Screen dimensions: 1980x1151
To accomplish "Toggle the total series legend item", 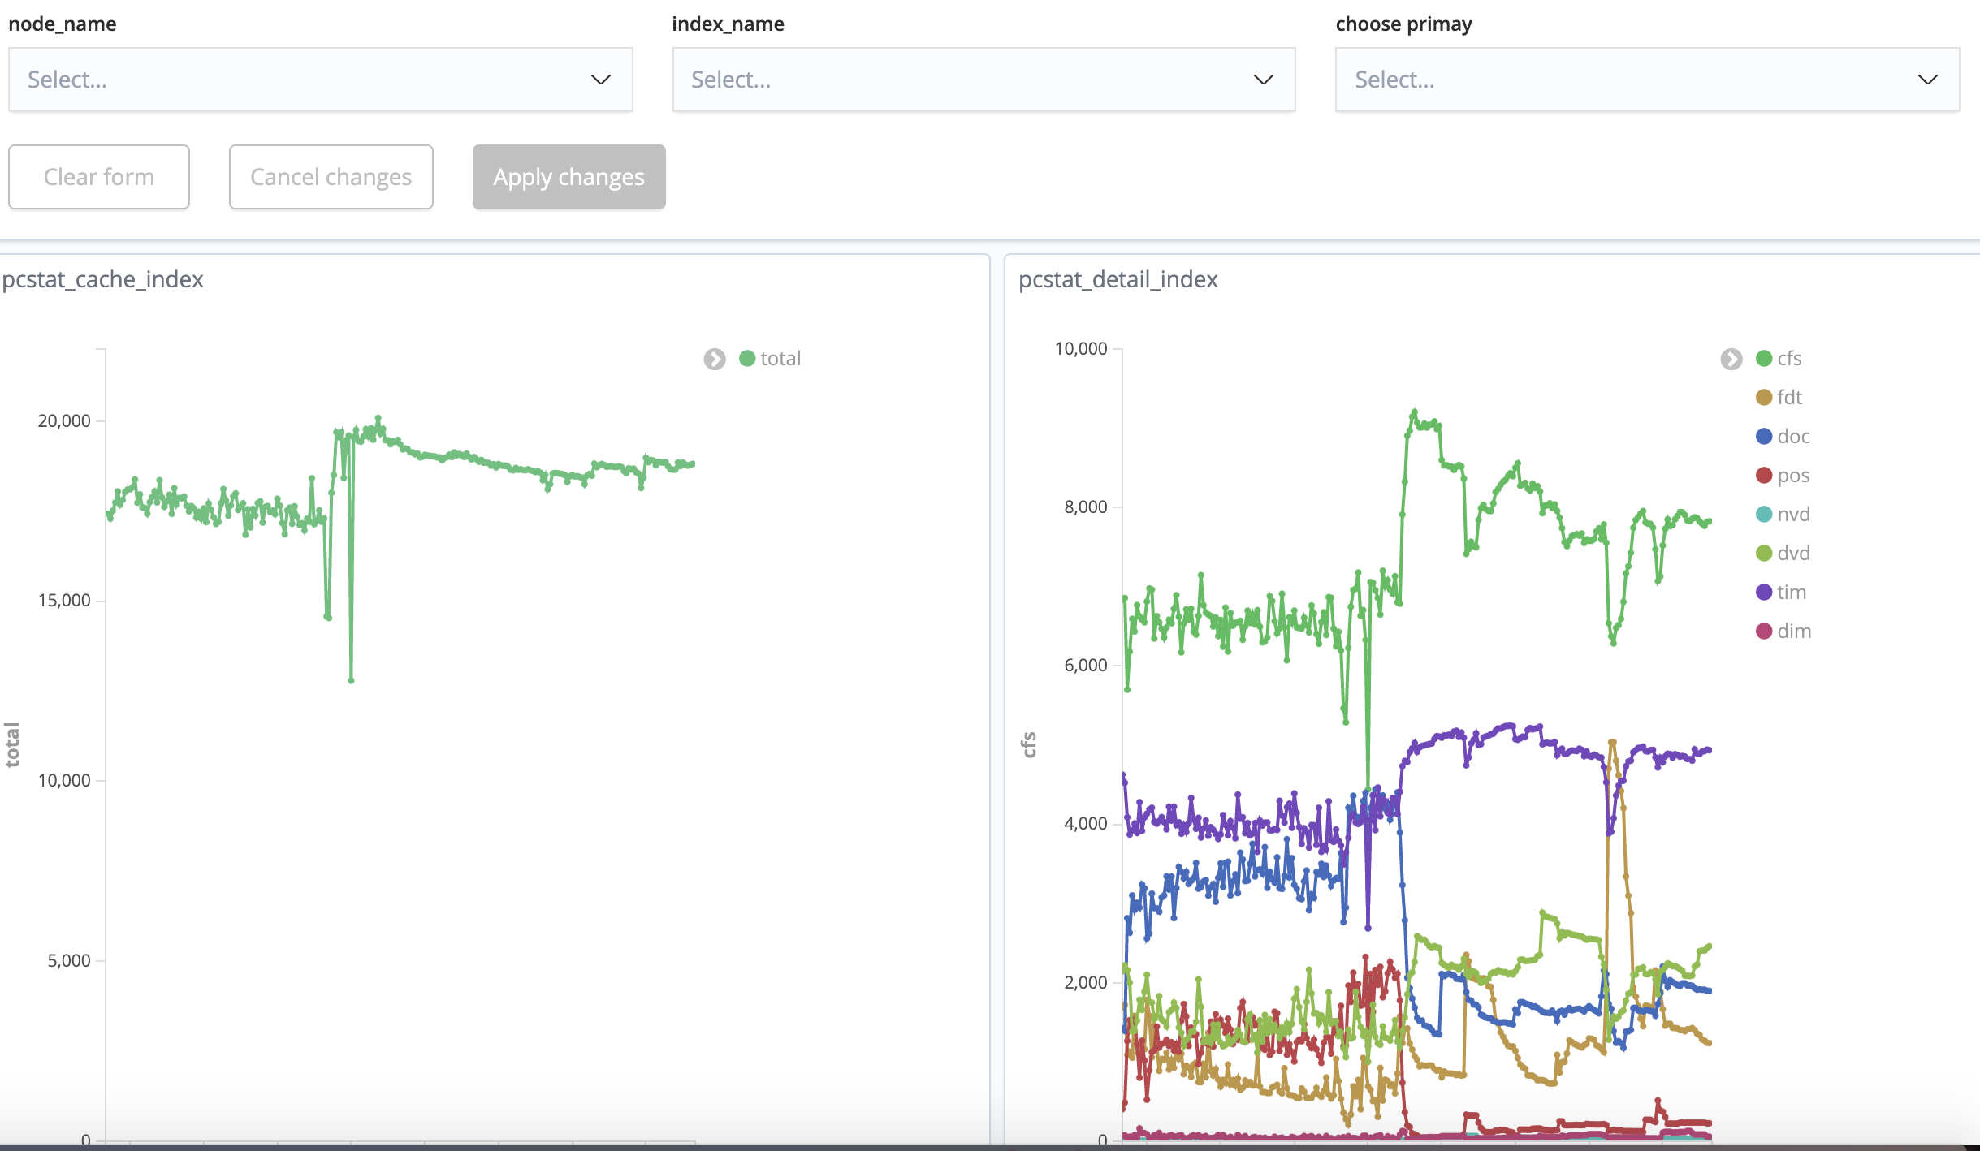I will point(779,359).
